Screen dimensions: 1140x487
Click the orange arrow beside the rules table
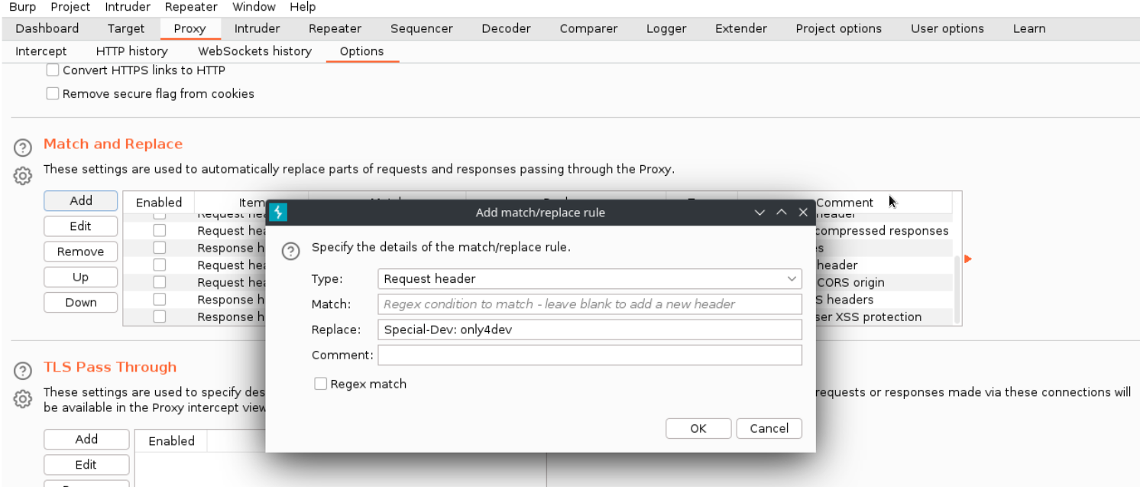[x=968, y=259]
